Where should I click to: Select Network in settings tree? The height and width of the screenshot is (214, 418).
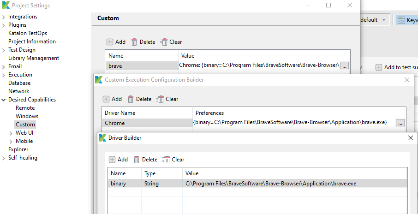click(x=18, y=91)
